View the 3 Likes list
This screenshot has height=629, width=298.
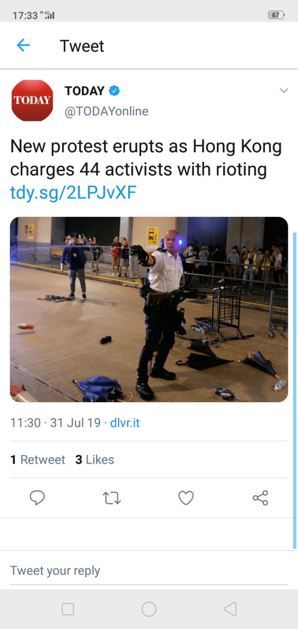pyautogui.click(x=95, y=460)
